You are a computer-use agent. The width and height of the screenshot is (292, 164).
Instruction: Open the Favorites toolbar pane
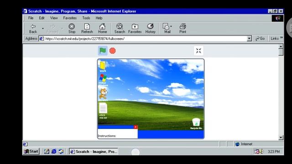(135, 28)
